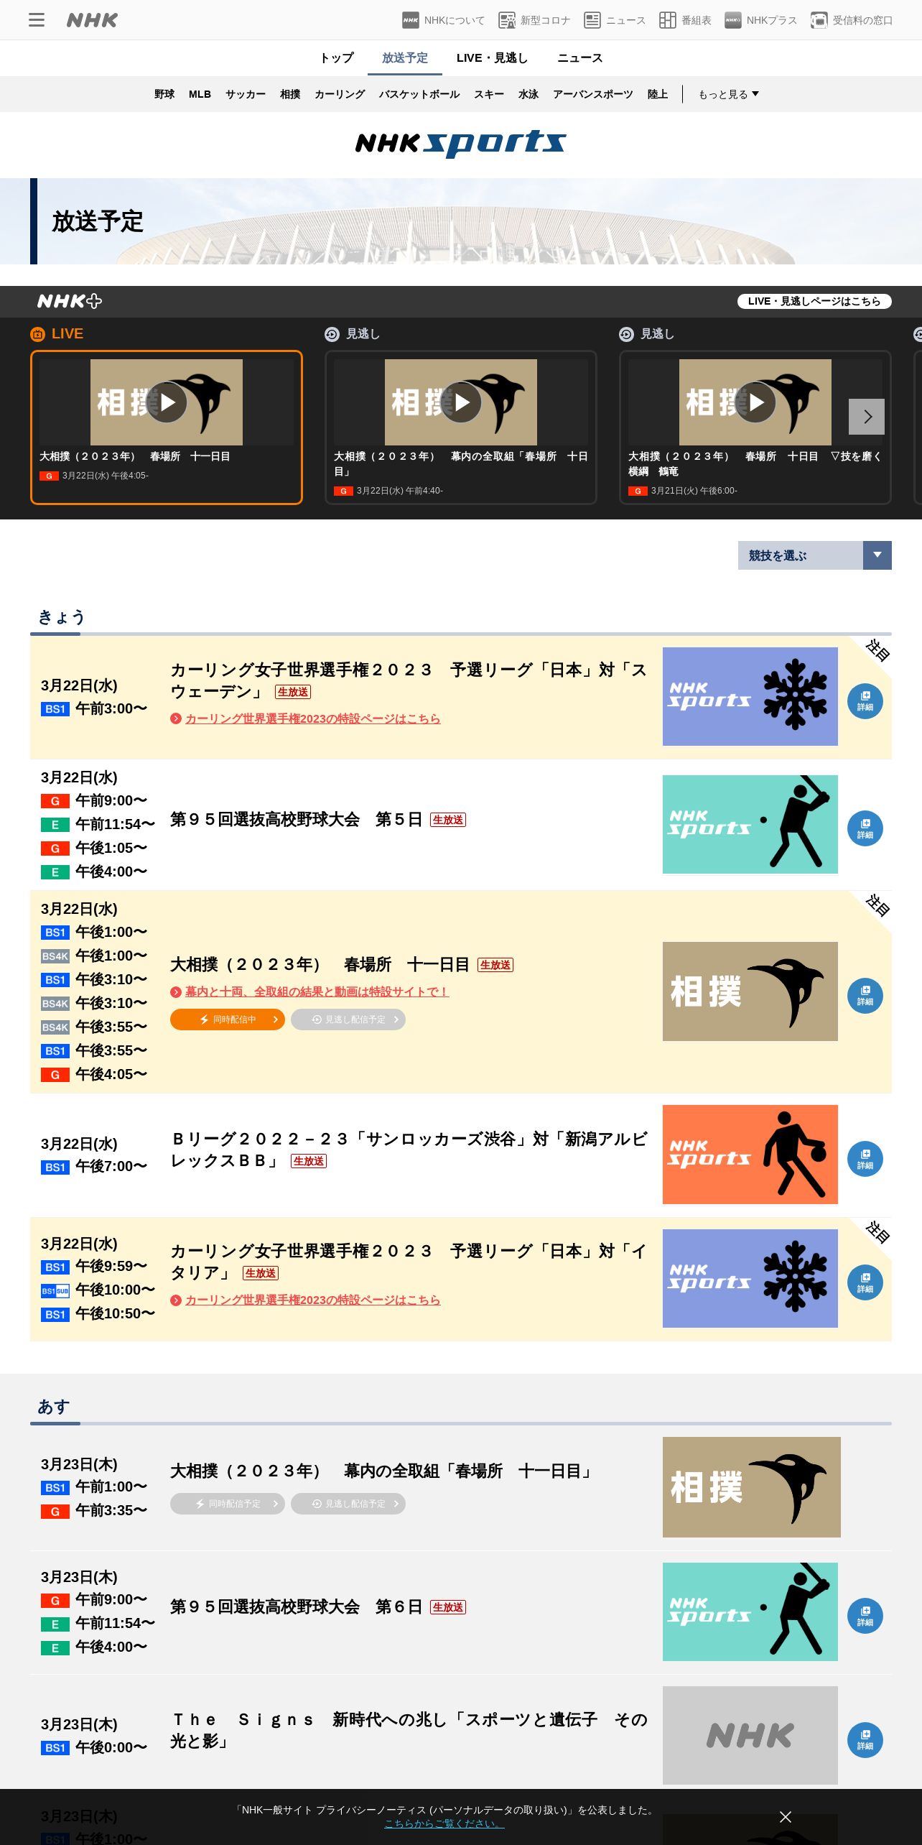Close the privacy notice banner

786,1816
